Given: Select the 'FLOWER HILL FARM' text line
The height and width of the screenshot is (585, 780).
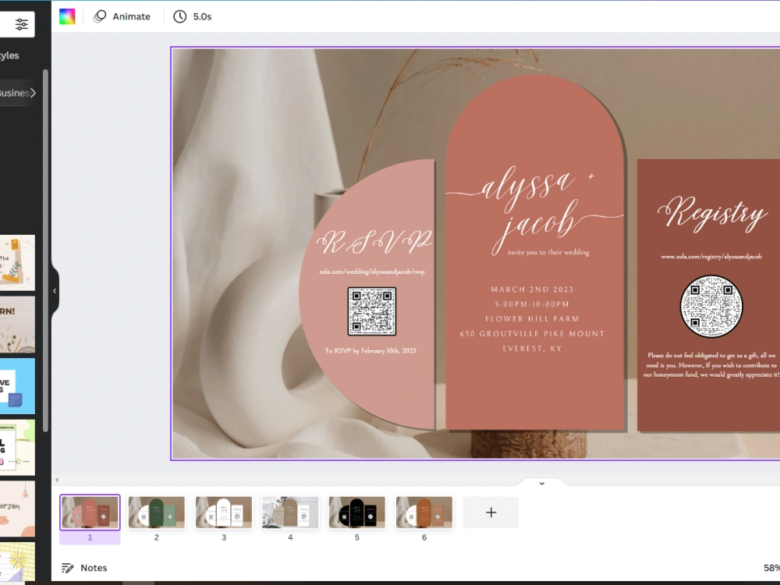Looking at the screenshot, I should (x=532, y=319).
